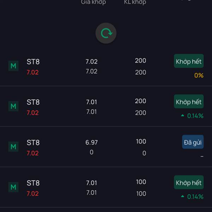The image size is (212, 212).
Task: Tap the green circular refresh icon
Action: tap(106, 33)
